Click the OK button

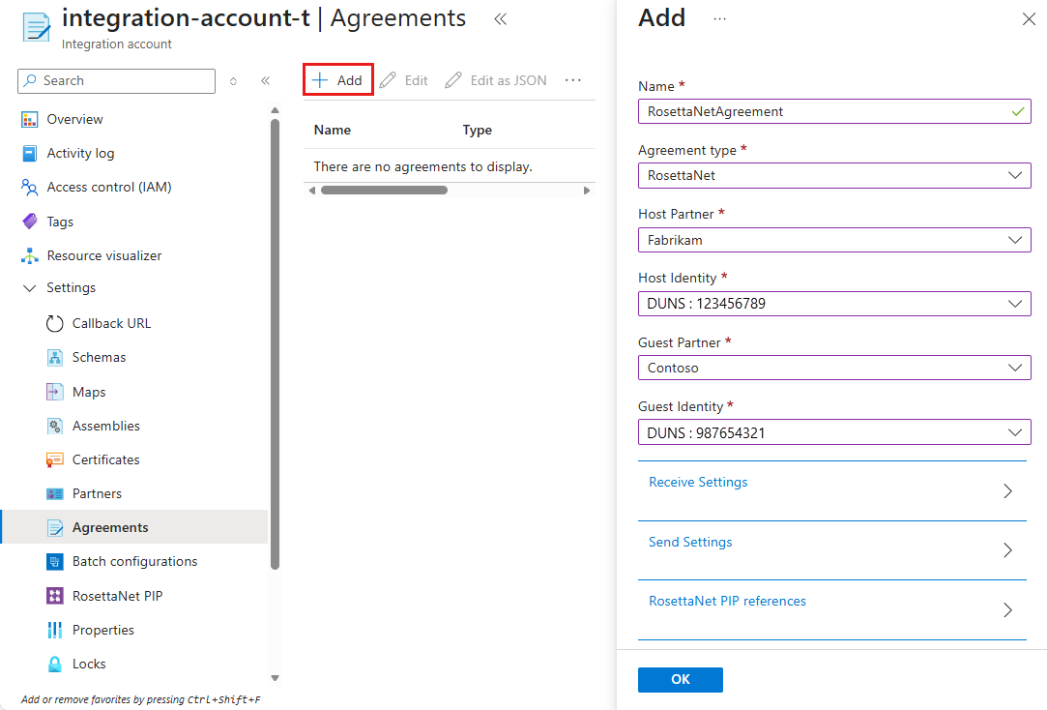(x=680, y=680)
